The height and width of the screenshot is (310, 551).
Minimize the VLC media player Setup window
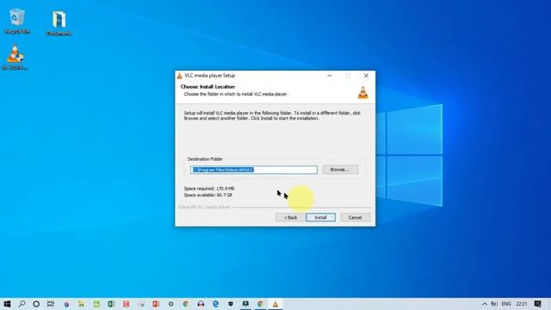(x=329, y=76)
